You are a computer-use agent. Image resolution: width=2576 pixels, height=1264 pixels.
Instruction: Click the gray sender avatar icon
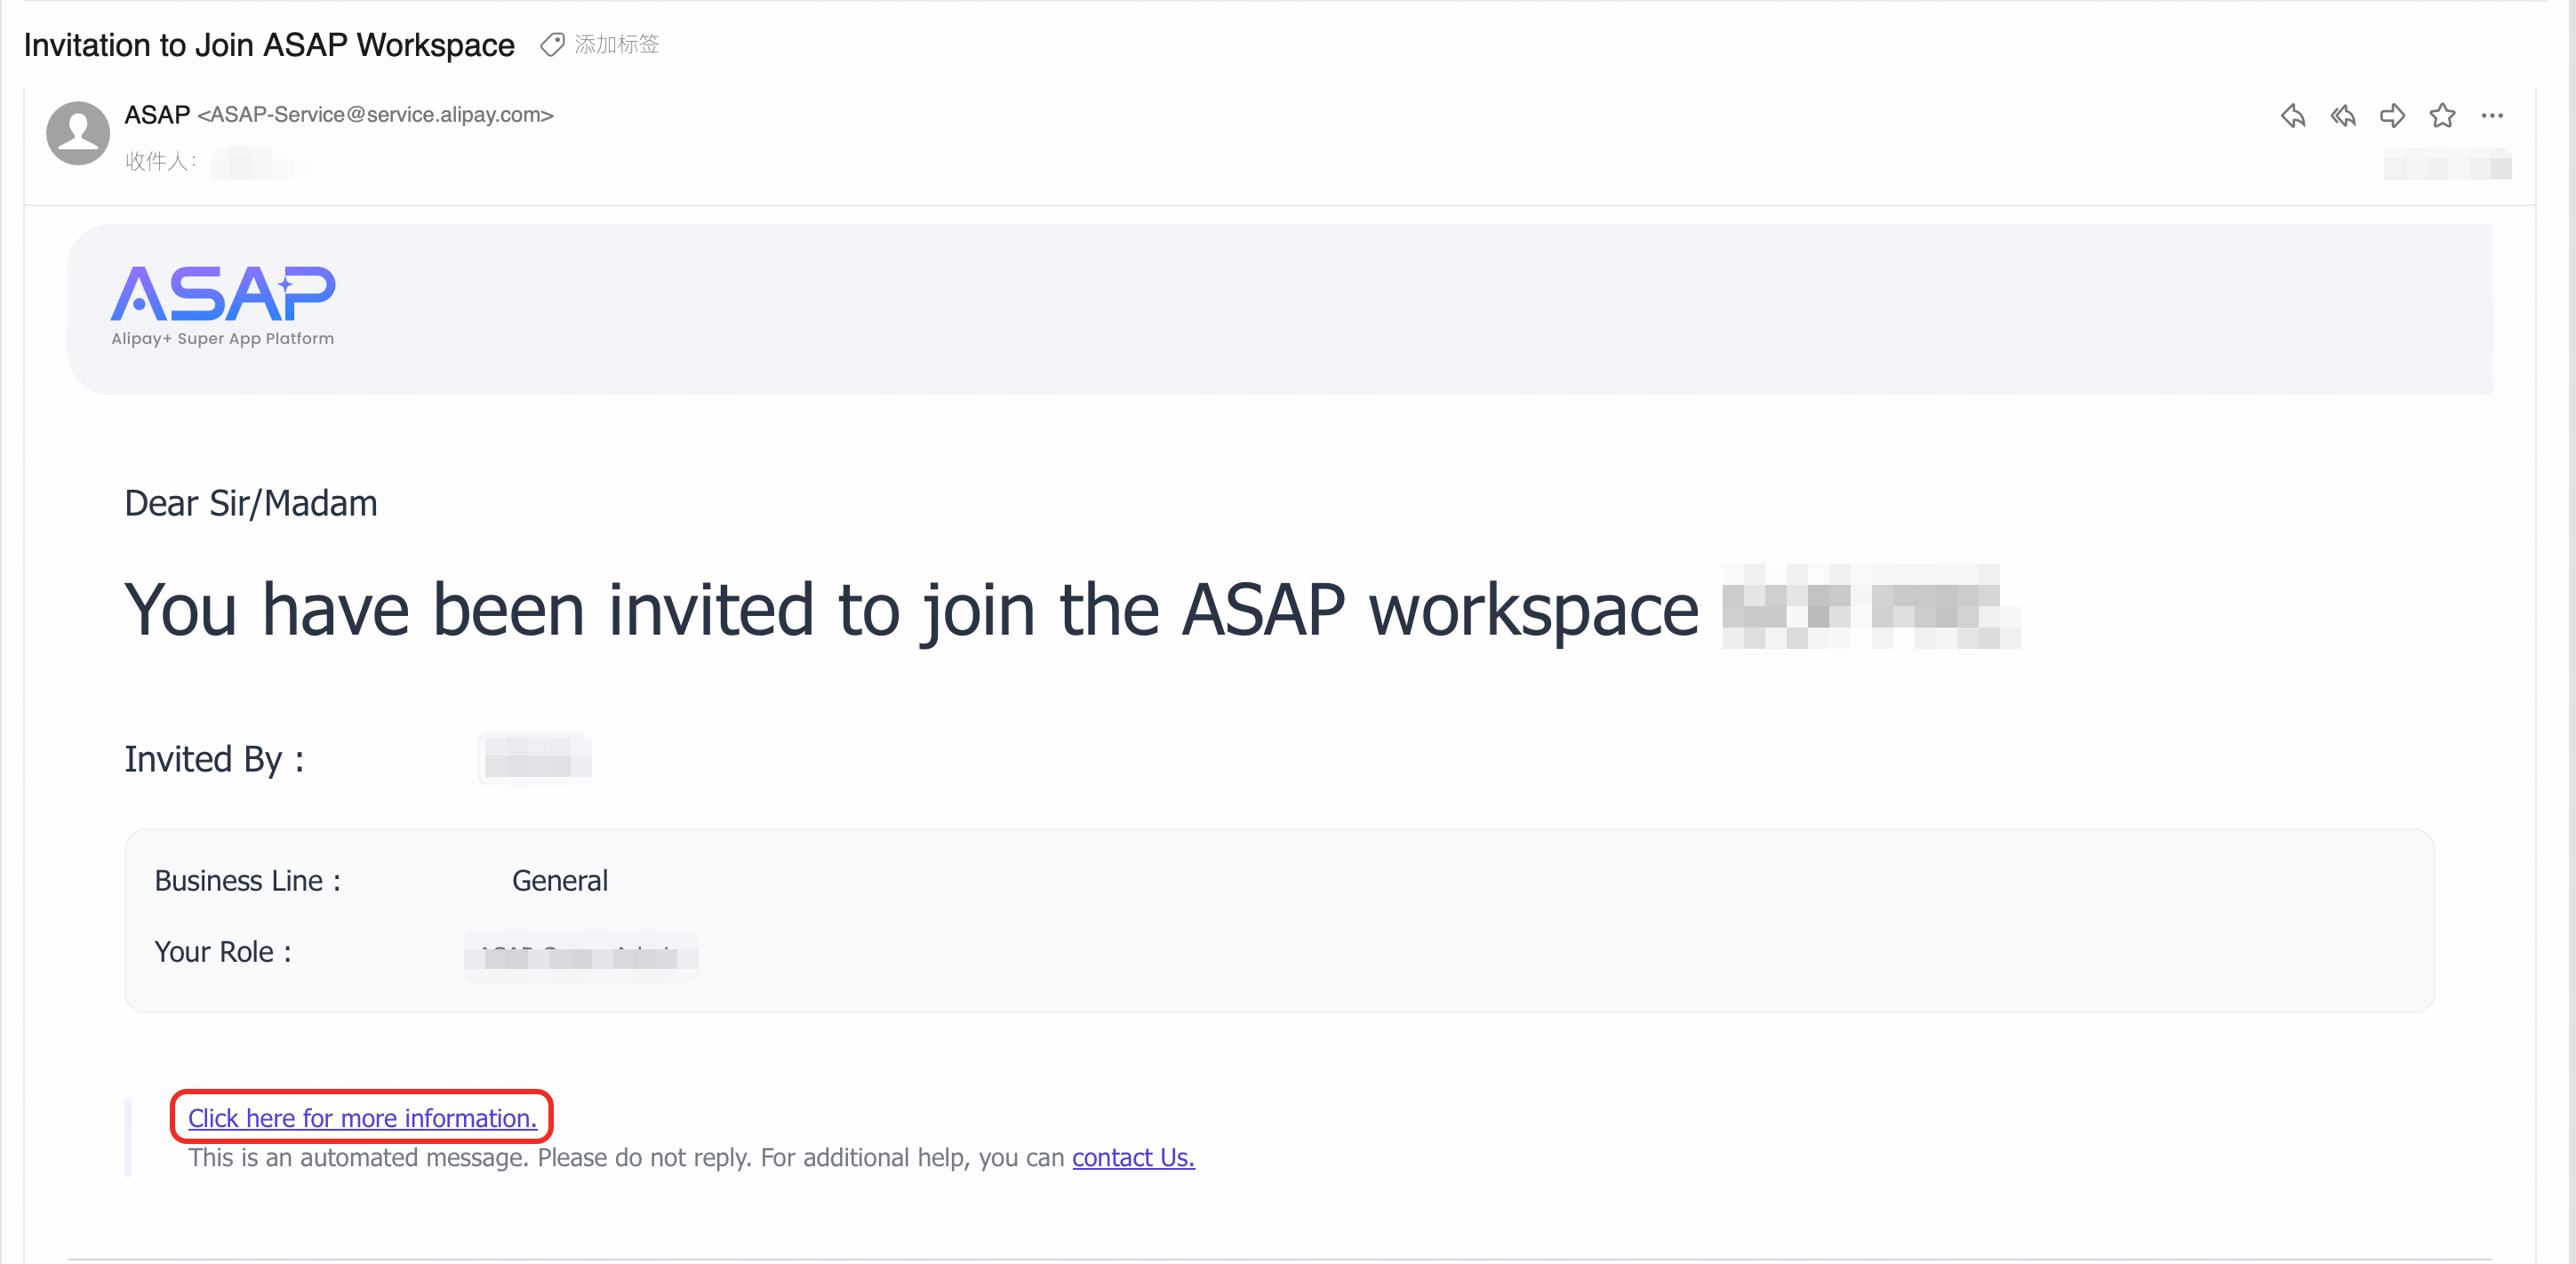point(78,133)
